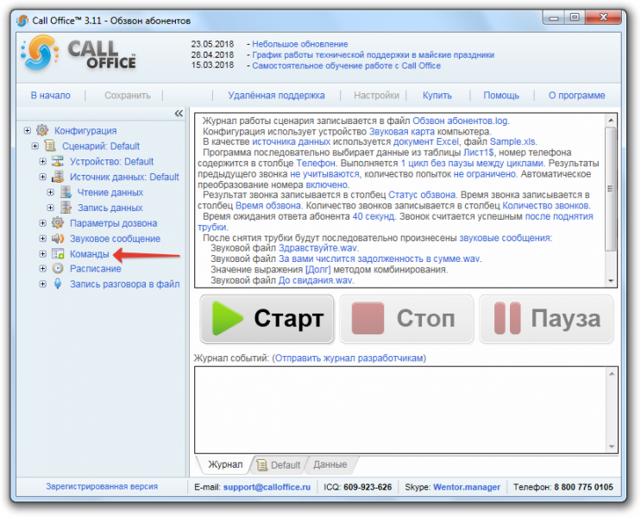
Task: Click the microphone icon for Запись разговора
Action: (58, 283)
